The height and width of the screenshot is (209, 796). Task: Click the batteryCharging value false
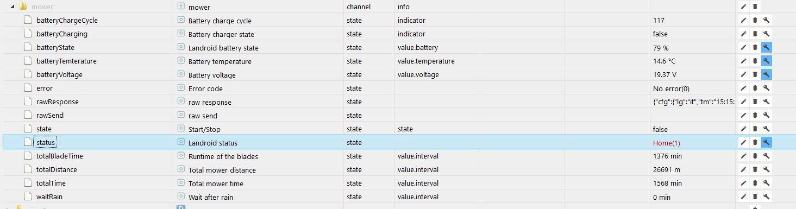(660, 34)
